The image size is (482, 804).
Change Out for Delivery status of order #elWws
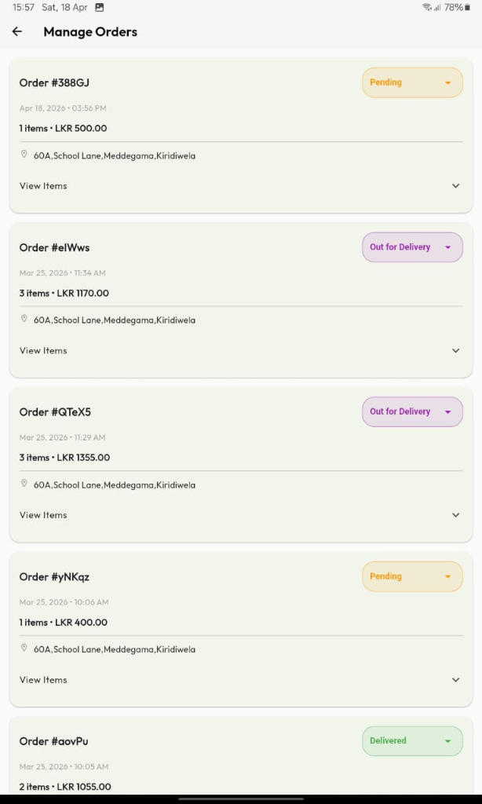[412, 247]
